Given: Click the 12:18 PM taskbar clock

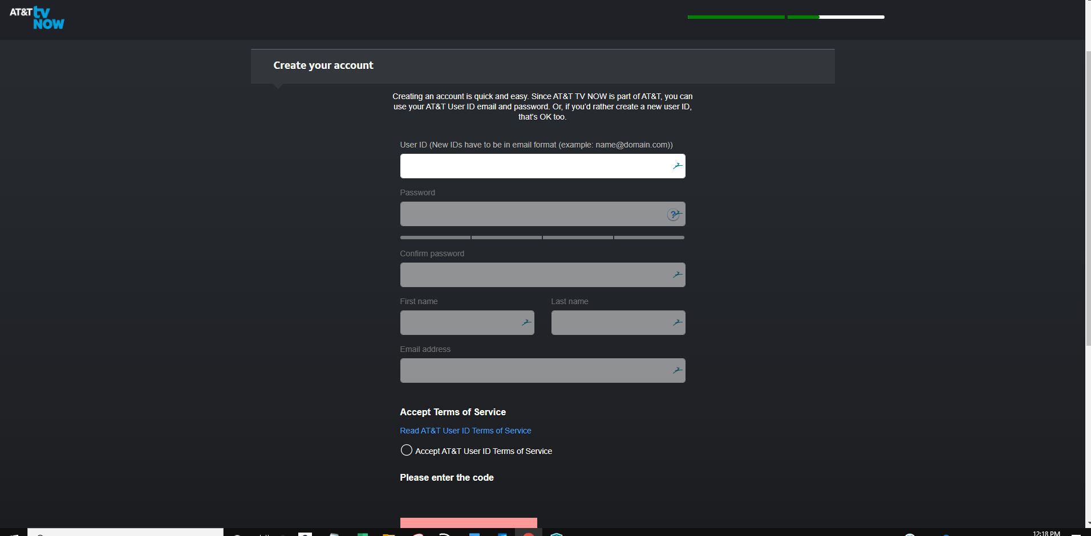Looking at the screenshot, I should [1046, 533].
